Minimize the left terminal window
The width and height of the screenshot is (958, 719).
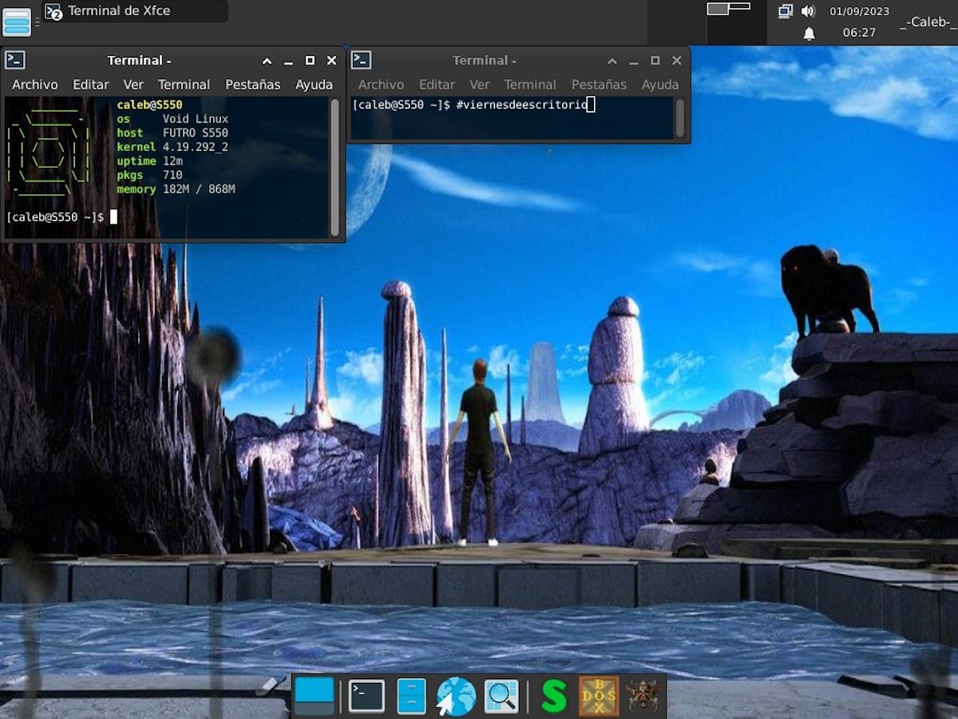288,62
